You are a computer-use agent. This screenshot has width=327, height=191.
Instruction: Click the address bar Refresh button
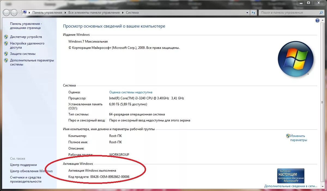254,13
